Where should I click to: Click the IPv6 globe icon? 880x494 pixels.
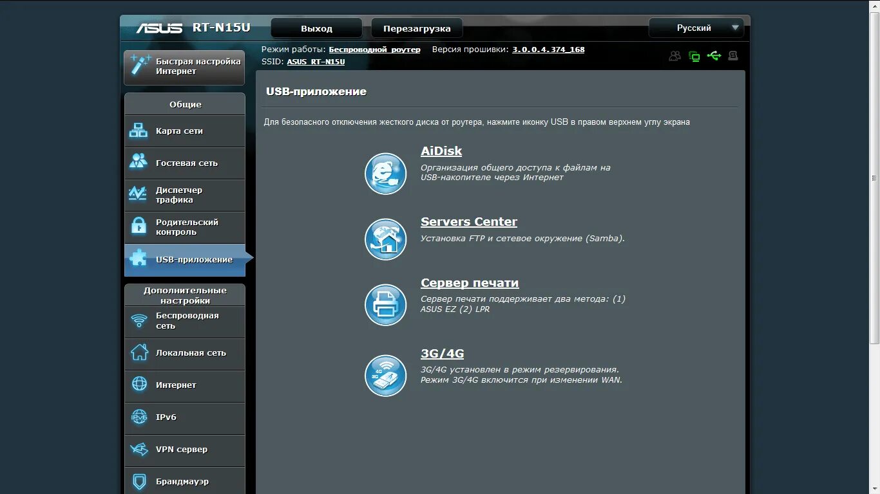[x=139, y=417]
